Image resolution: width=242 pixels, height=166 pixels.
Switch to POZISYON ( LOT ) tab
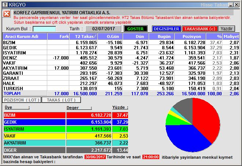(x=22, y=100)
